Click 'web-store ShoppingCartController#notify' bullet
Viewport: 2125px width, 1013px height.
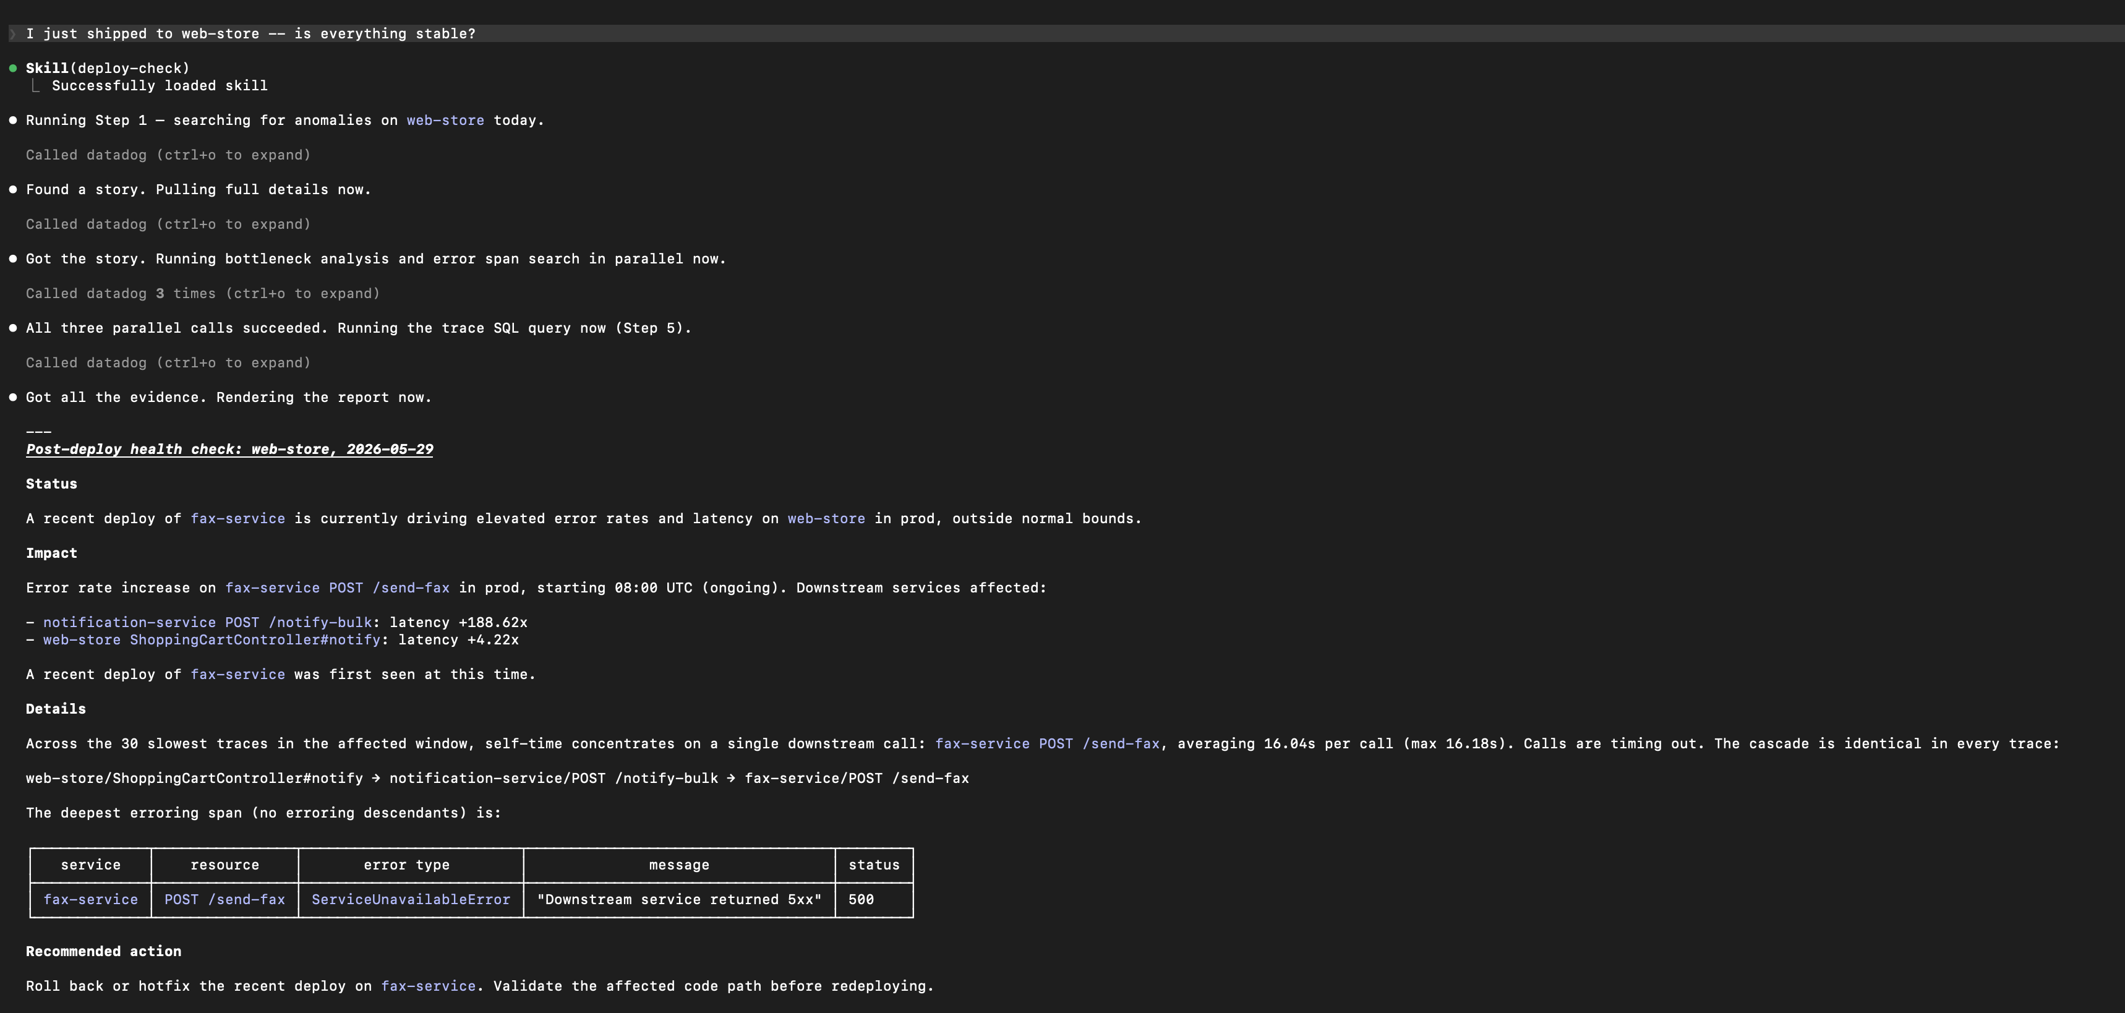211,640
